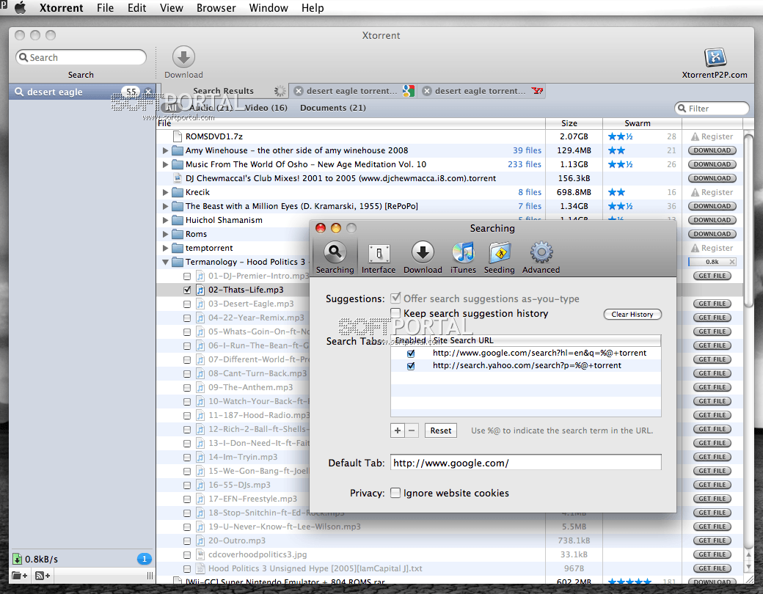Open the XtorrentP2P.com icon

click(x=715, y=57)
